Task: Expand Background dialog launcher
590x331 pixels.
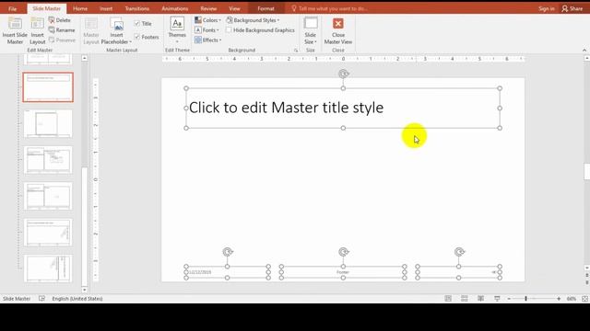Action: pos(296,51)
